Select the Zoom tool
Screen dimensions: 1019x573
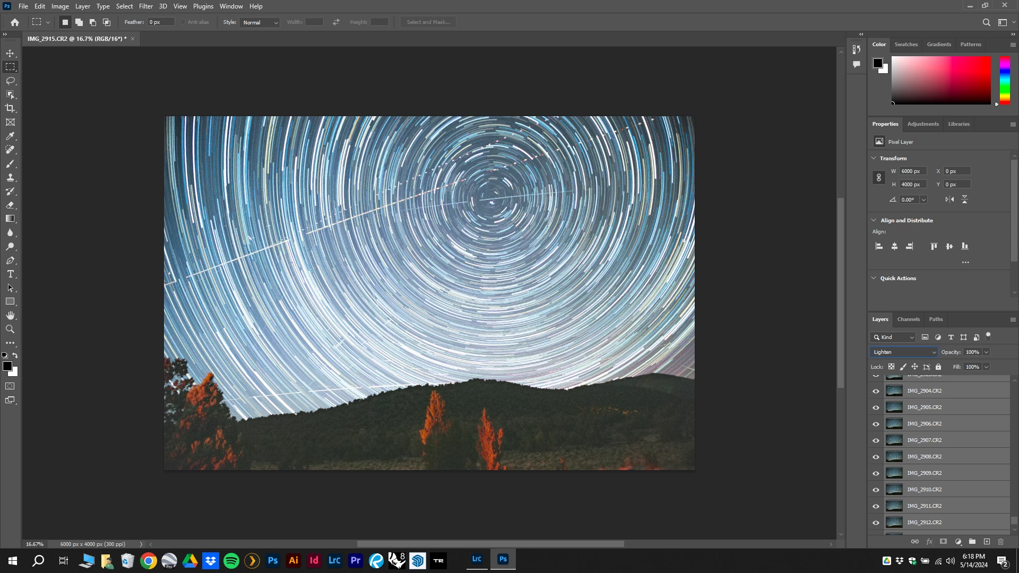pos(10,329)
